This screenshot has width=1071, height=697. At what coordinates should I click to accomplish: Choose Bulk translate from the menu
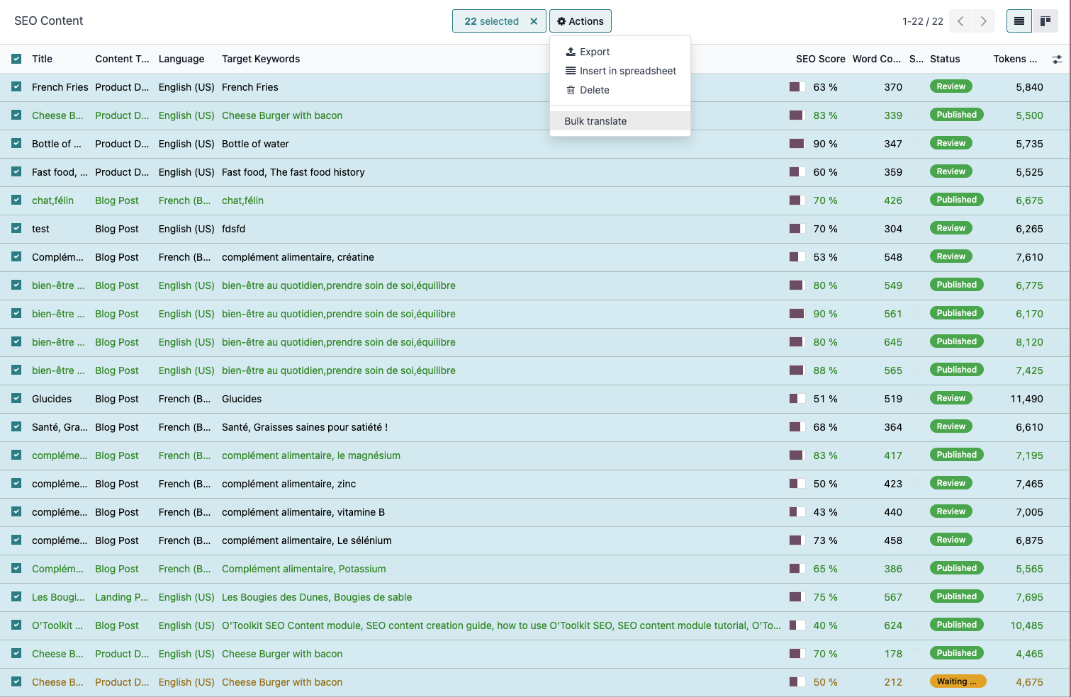[x=595, y=120]
